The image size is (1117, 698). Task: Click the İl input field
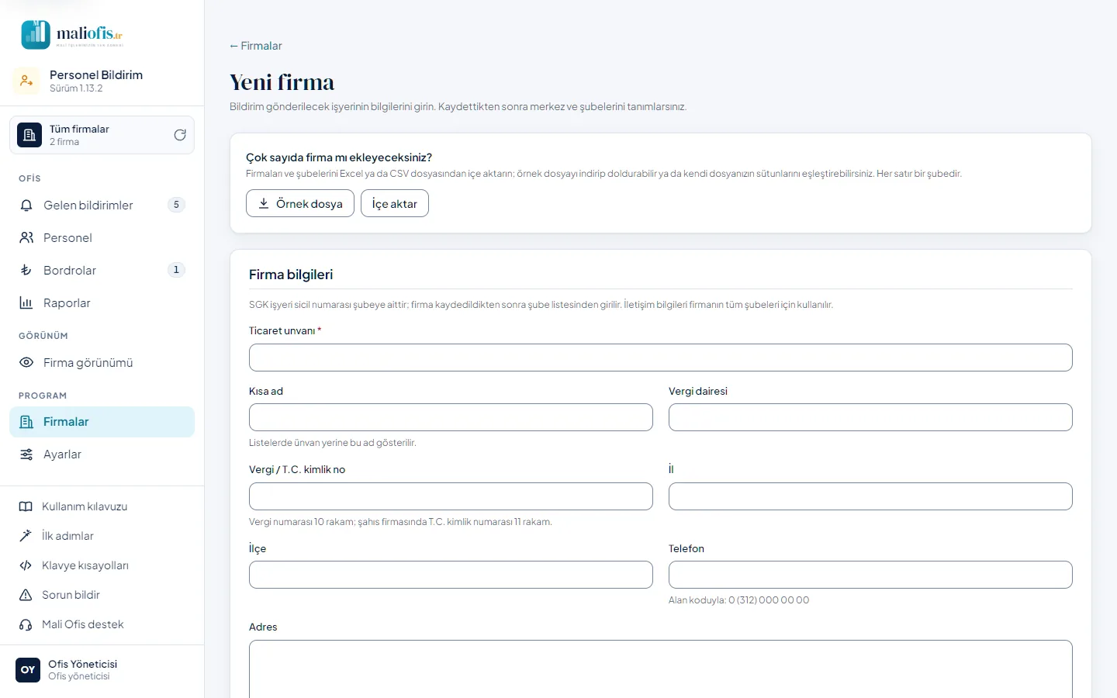870,496
